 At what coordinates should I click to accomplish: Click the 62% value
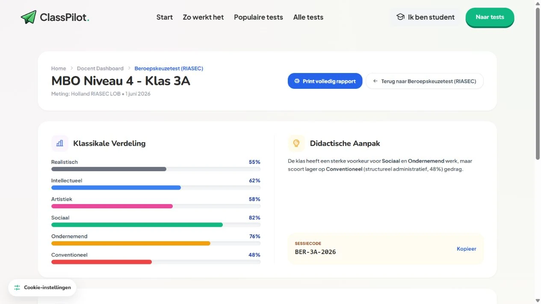coord(254,181)
